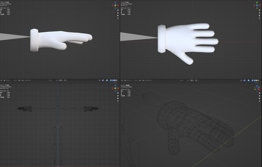Click the zoom icon in the bottom-right perspective viewport

click(x=259, y=93)
